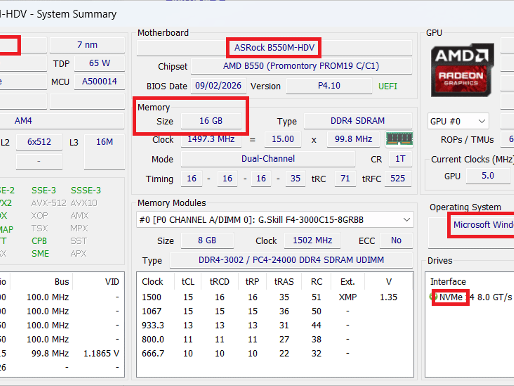The image size is (514, 386).
Task: Click the L3 cache value 16M
Action: (104, 152)
